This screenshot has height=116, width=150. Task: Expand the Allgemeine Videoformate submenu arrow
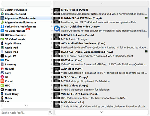52,18
